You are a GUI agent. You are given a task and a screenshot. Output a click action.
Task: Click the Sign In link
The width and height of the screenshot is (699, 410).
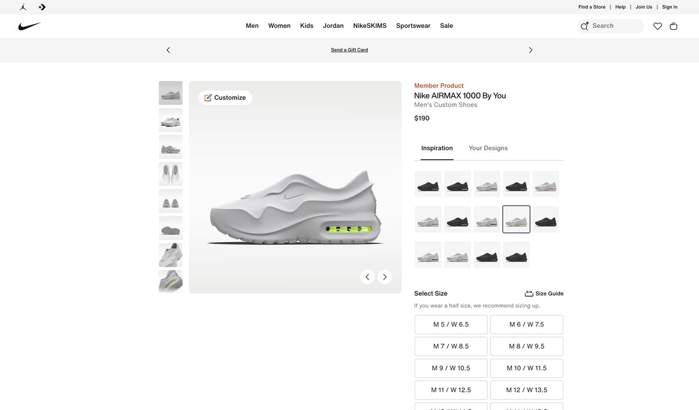coord(670,7)
